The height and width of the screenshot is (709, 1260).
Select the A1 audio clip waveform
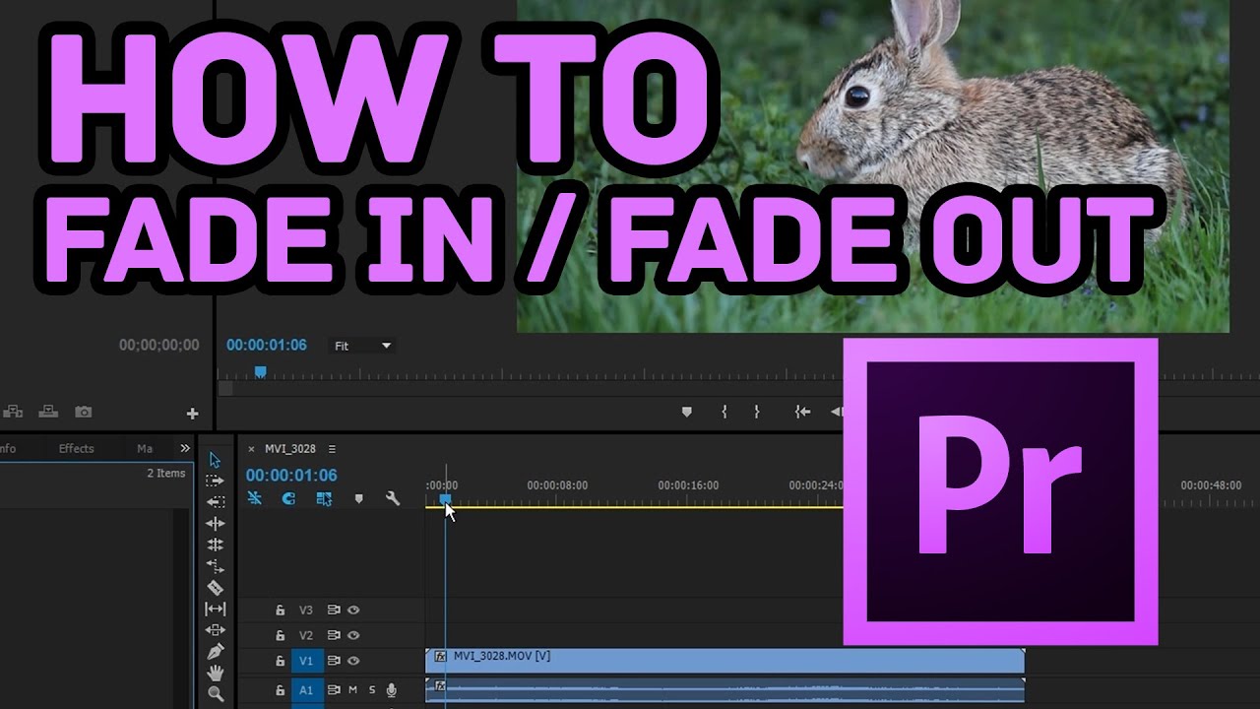(724, 690)
